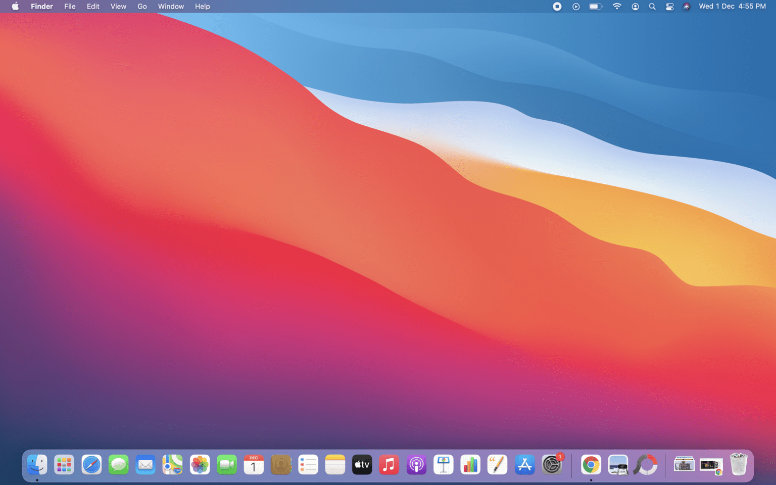Launch the Music app
Viewport: 776px width, 485px height.
[x=389, y=464]
